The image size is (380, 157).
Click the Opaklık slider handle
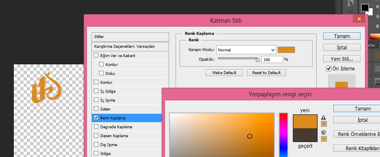[x=258, y=59]
